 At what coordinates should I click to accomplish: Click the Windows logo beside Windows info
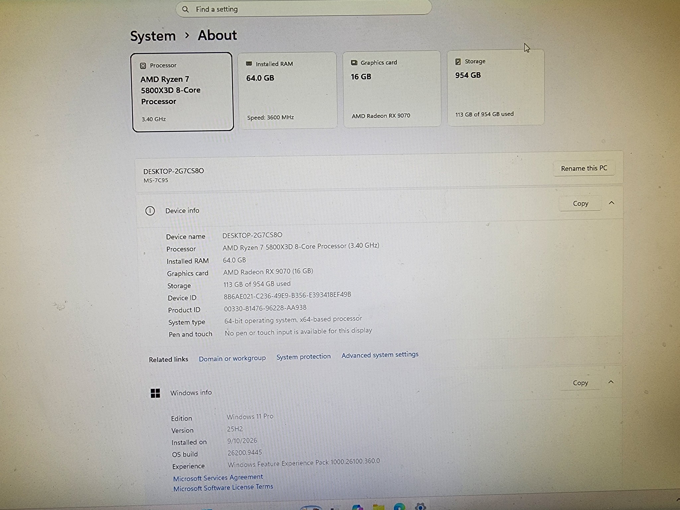point(155,393)
